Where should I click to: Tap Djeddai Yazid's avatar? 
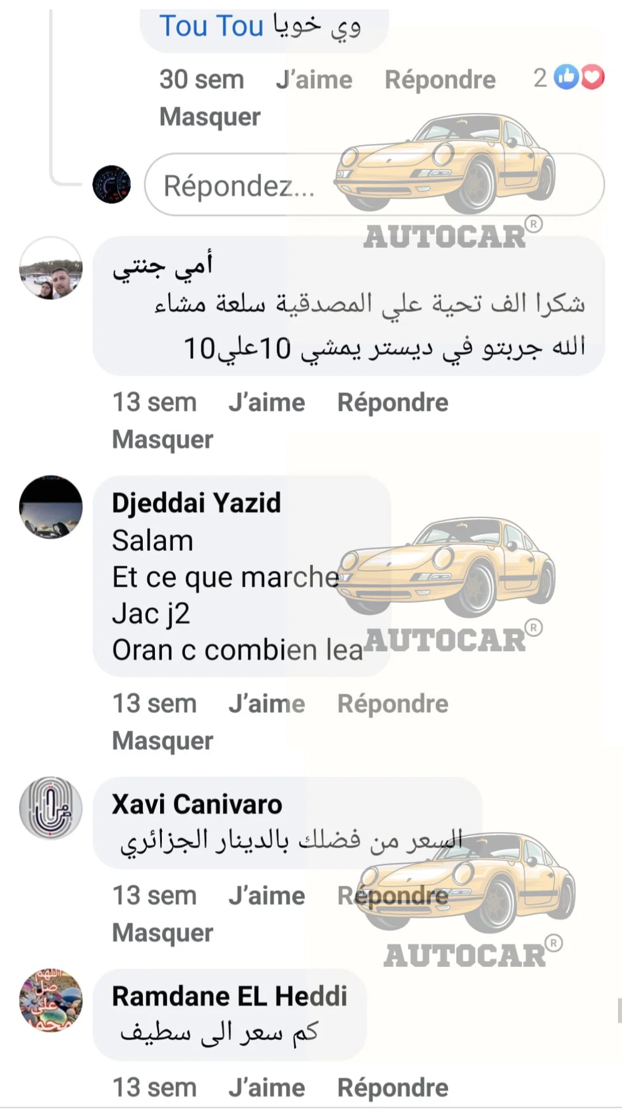51,507
